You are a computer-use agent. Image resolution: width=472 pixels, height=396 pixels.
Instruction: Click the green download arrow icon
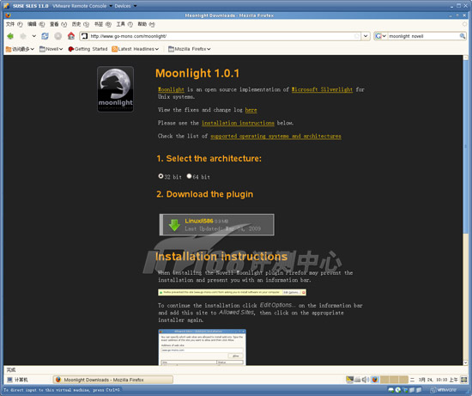click(174, 225)
